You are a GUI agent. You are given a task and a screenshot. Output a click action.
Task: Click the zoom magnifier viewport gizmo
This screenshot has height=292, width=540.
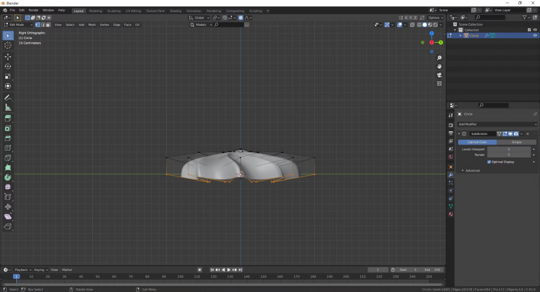[439, 58]
